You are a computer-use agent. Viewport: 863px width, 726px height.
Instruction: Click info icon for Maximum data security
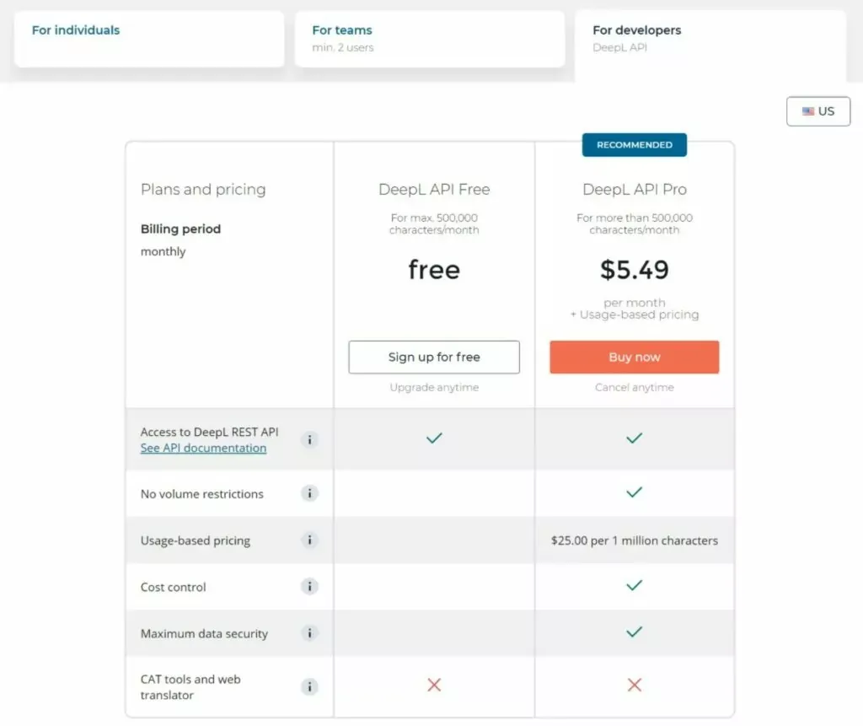(x=310, y=633)
